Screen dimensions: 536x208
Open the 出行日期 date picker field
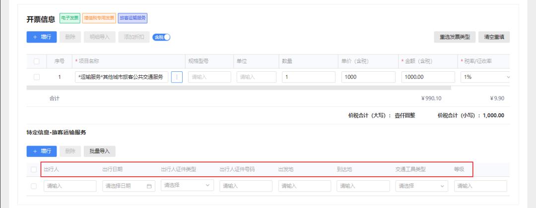(129, 186)
